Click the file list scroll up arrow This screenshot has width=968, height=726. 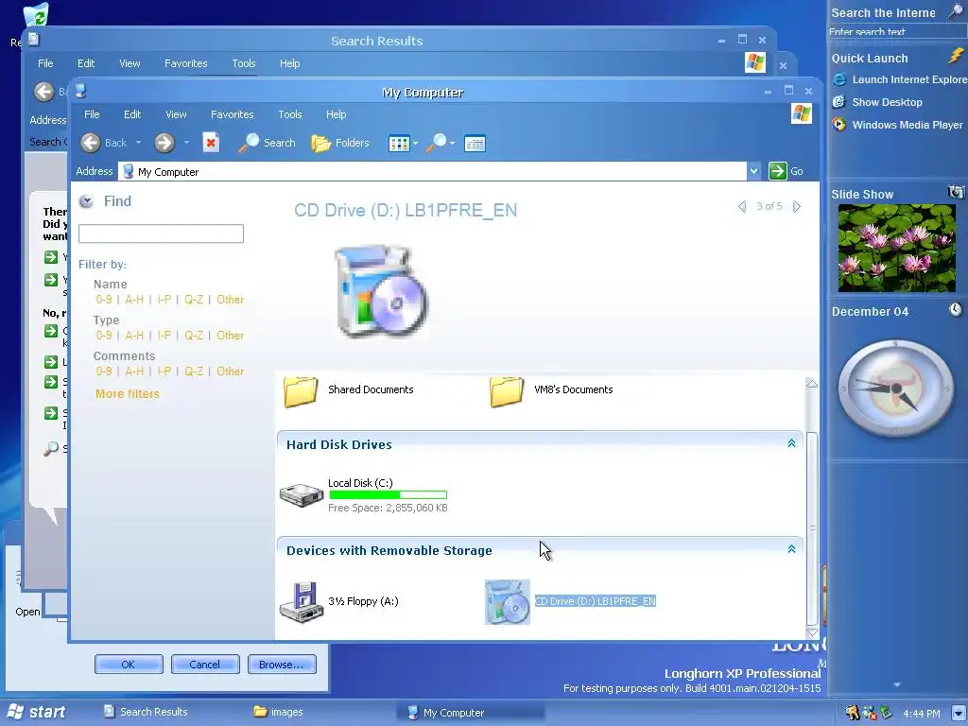point(812,384)
